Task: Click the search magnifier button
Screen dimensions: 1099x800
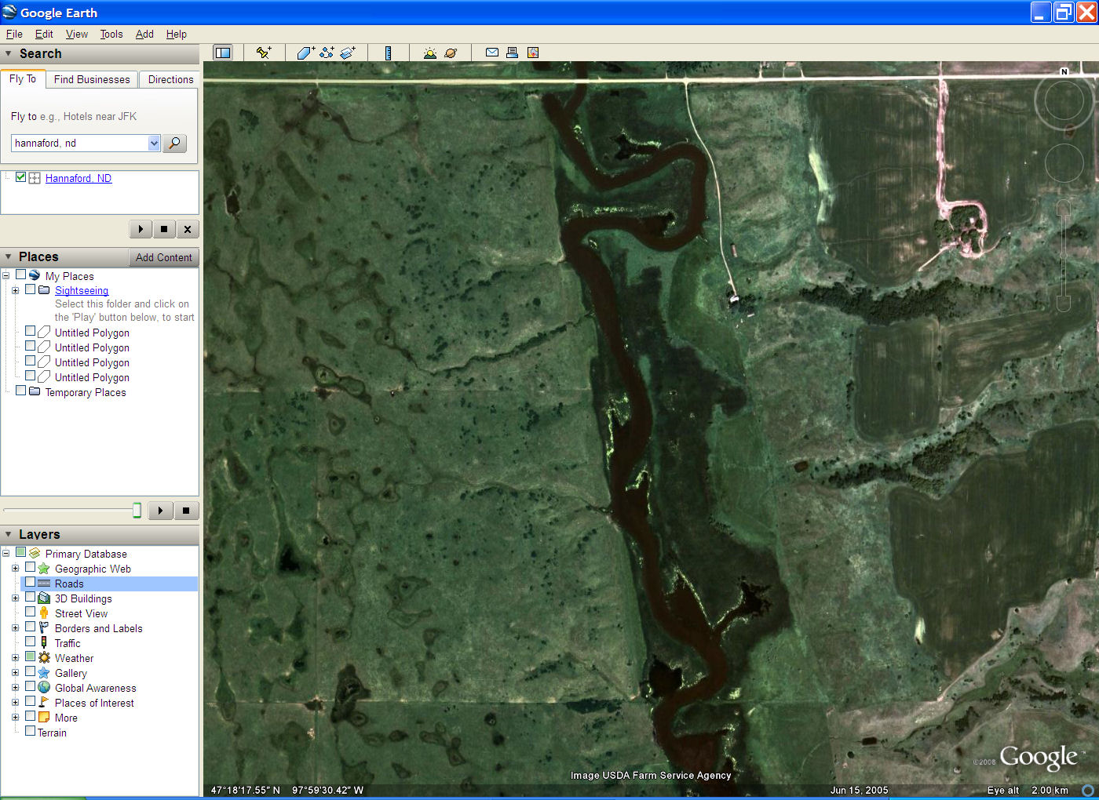Action: point(174,143)
